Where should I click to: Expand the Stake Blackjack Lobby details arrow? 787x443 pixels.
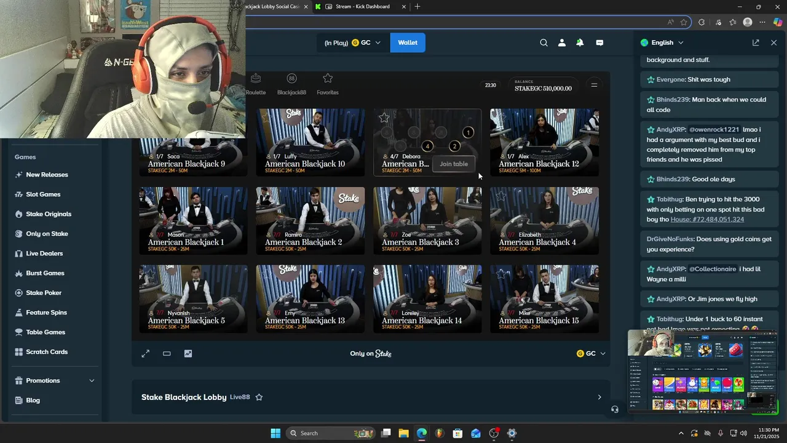(599, 397)
